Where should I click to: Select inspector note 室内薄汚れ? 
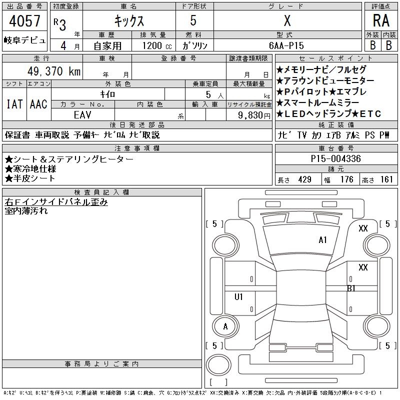click(26, 211)
